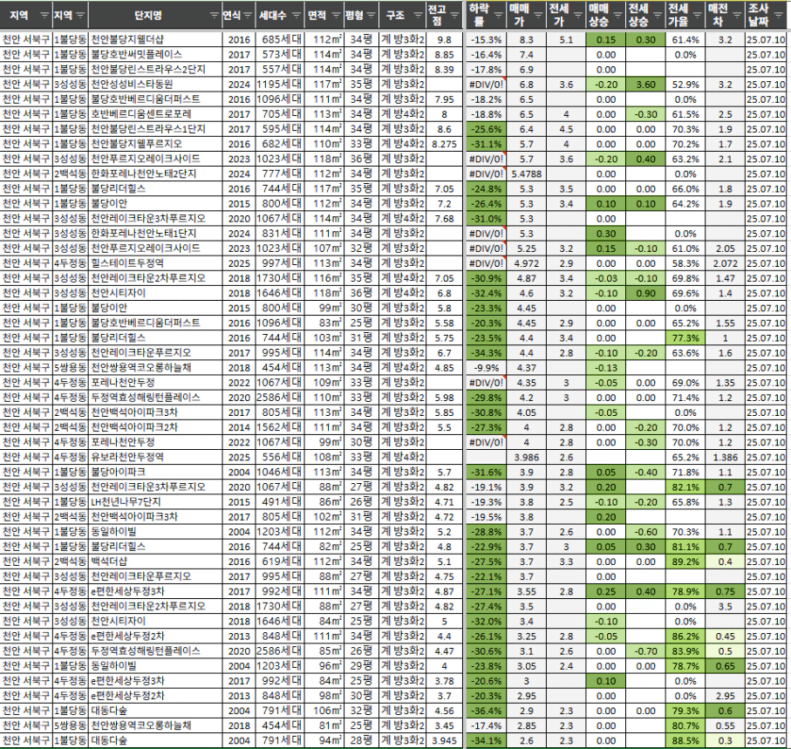
Task: Click the 백석더샵 complex name
Action: (155, 562)
